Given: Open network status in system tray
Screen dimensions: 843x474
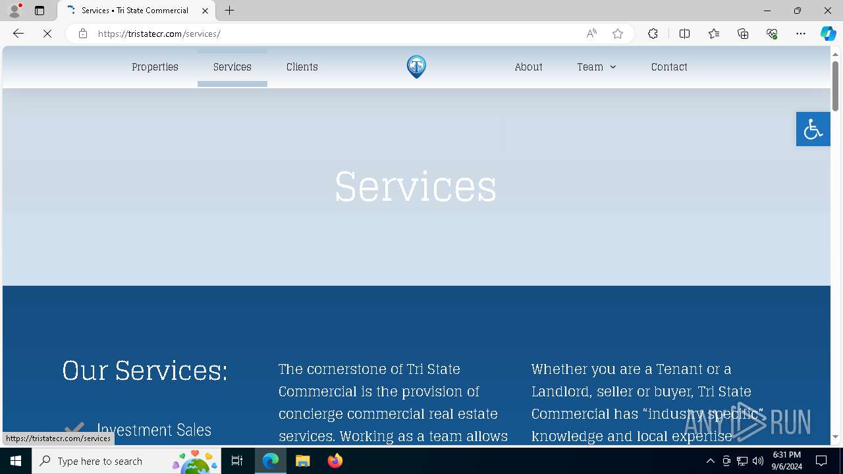Looking at the screenshot, I should coord(742,461).
